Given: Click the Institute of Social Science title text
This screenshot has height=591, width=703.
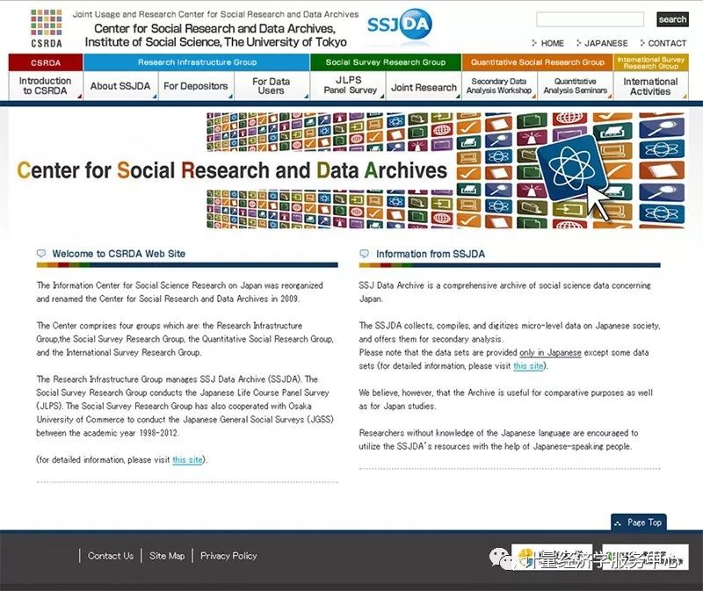Looking at the screenshot, I should [215, 42].
